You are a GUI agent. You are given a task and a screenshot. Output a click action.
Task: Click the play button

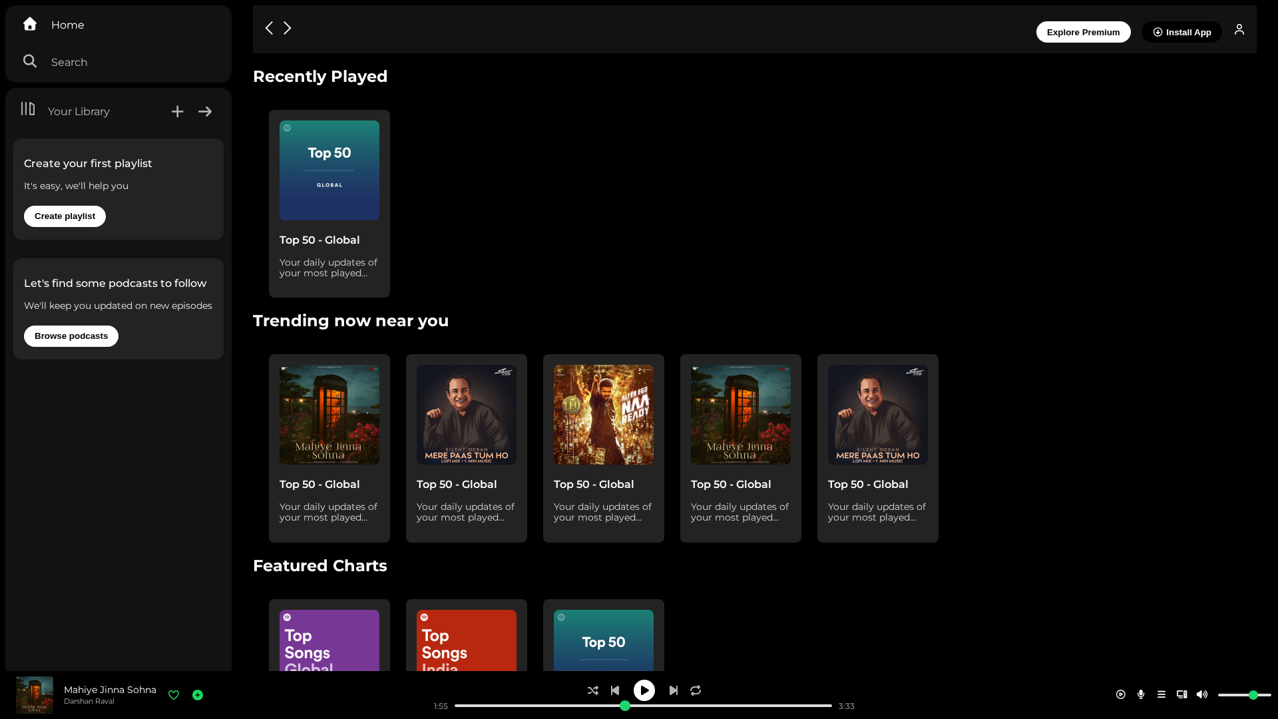[x=644, y=690]
